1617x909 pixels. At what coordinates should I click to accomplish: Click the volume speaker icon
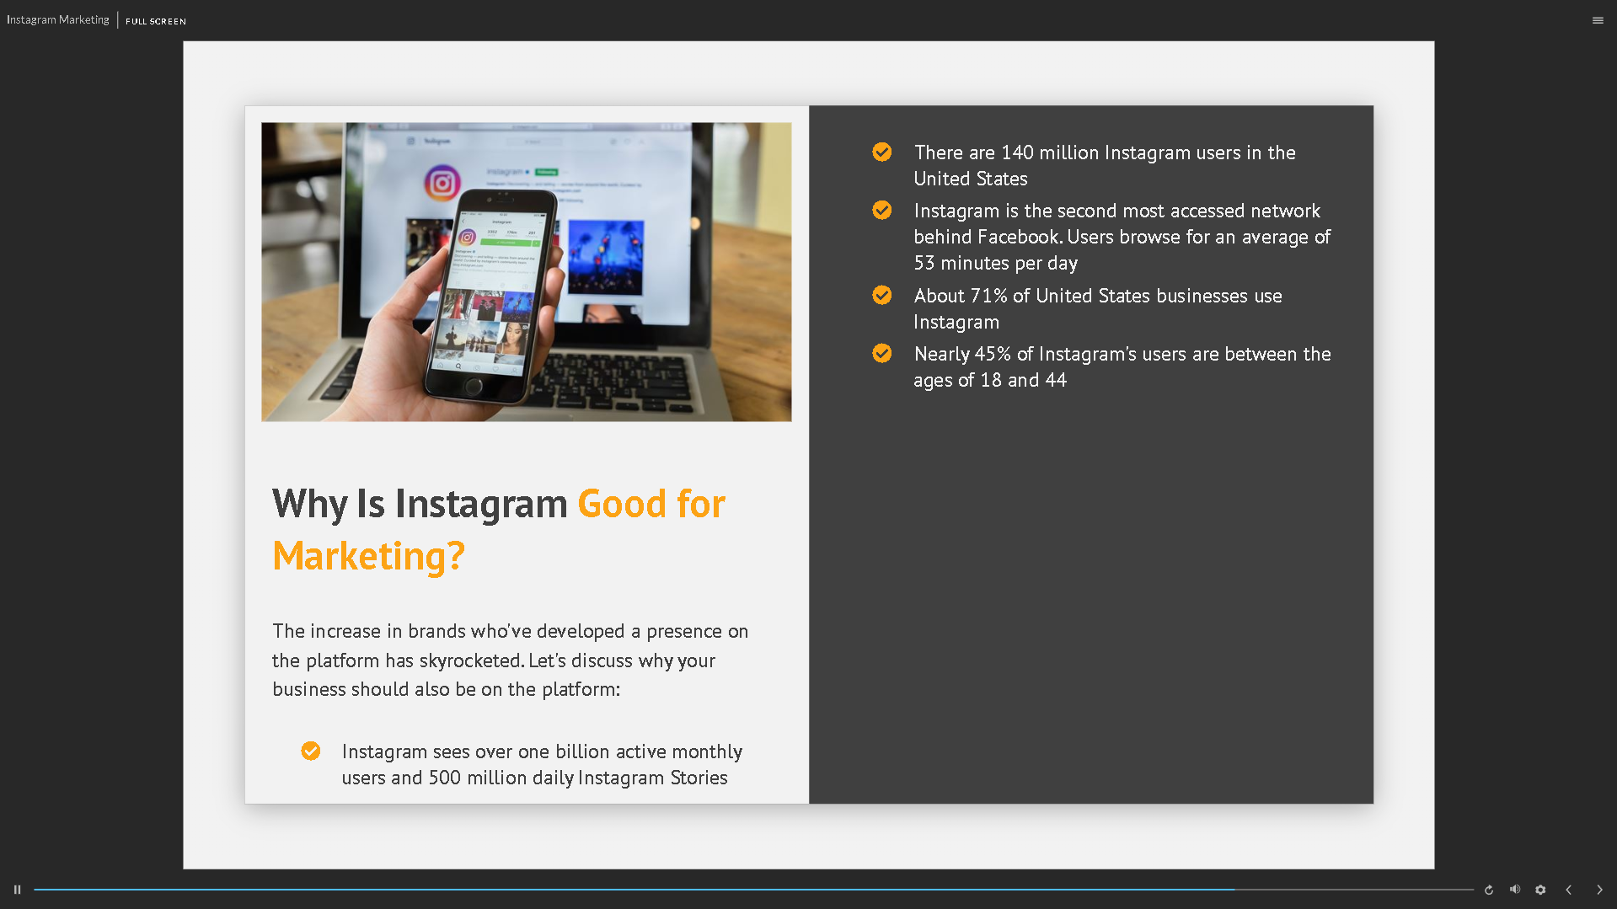[1514, 889]
